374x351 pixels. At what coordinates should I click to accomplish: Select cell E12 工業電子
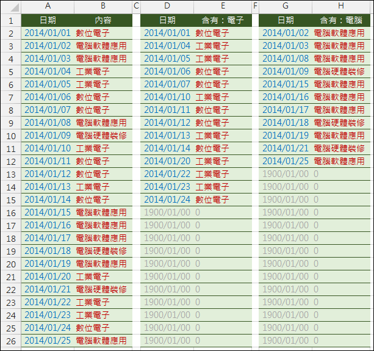223,161
